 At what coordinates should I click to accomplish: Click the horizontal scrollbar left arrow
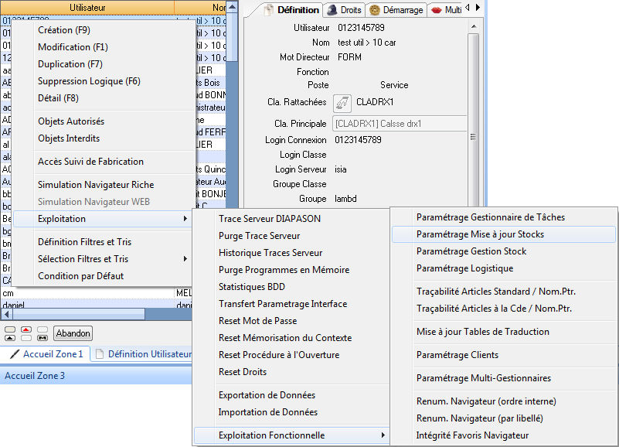click(6, 315)
